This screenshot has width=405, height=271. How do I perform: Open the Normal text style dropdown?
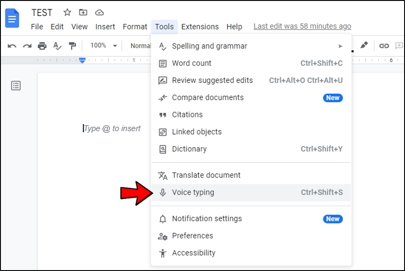pyautogui.click(x=140, y=46)
